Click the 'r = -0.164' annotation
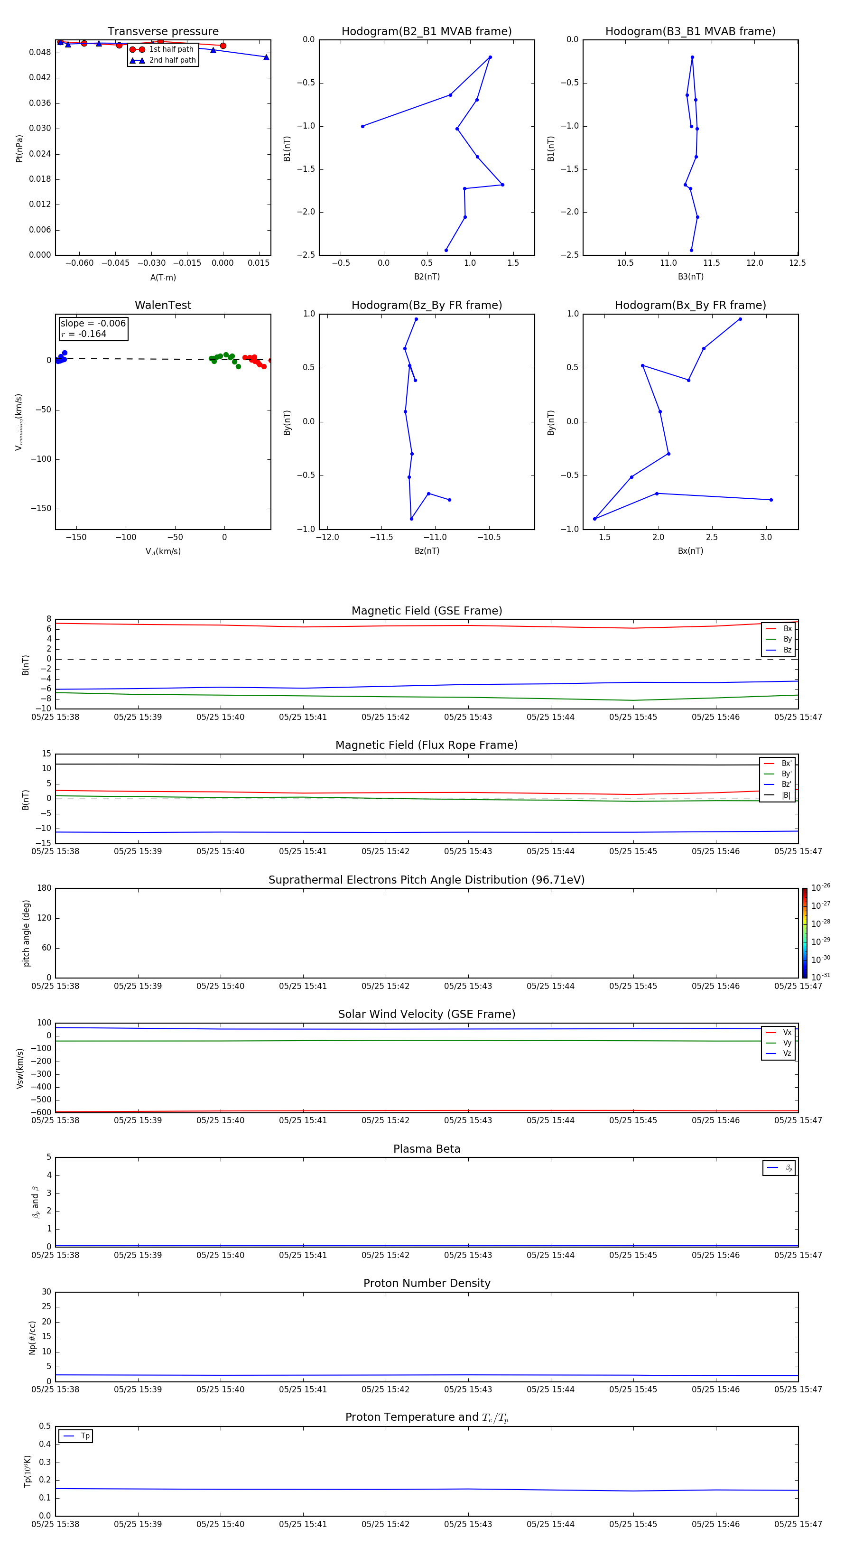The width and height of the screenshot is (854, 1566). (x=84, y=334)
